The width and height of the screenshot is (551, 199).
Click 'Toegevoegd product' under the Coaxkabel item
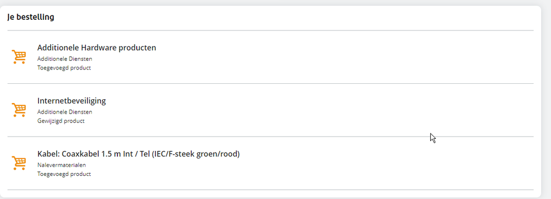tap(64, 174)
